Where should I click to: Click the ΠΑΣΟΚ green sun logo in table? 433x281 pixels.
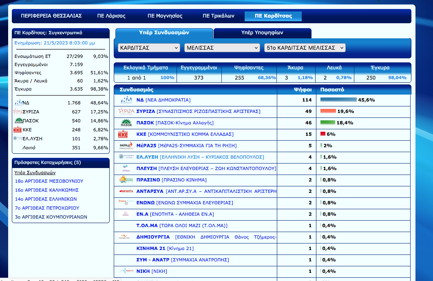tap(126, 123)
